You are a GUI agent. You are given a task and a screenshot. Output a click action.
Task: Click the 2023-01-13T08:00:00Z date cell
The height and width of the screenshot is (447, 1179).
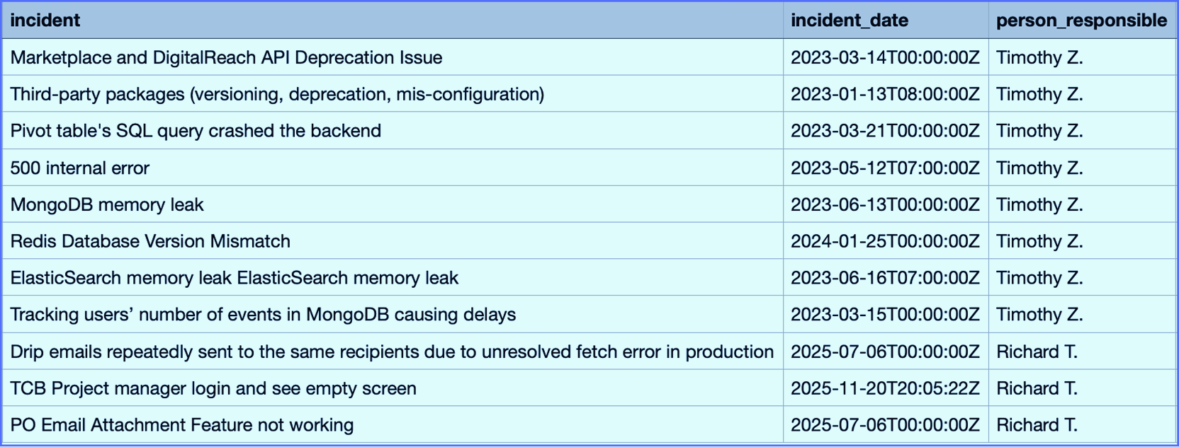[x=885, y=94]
